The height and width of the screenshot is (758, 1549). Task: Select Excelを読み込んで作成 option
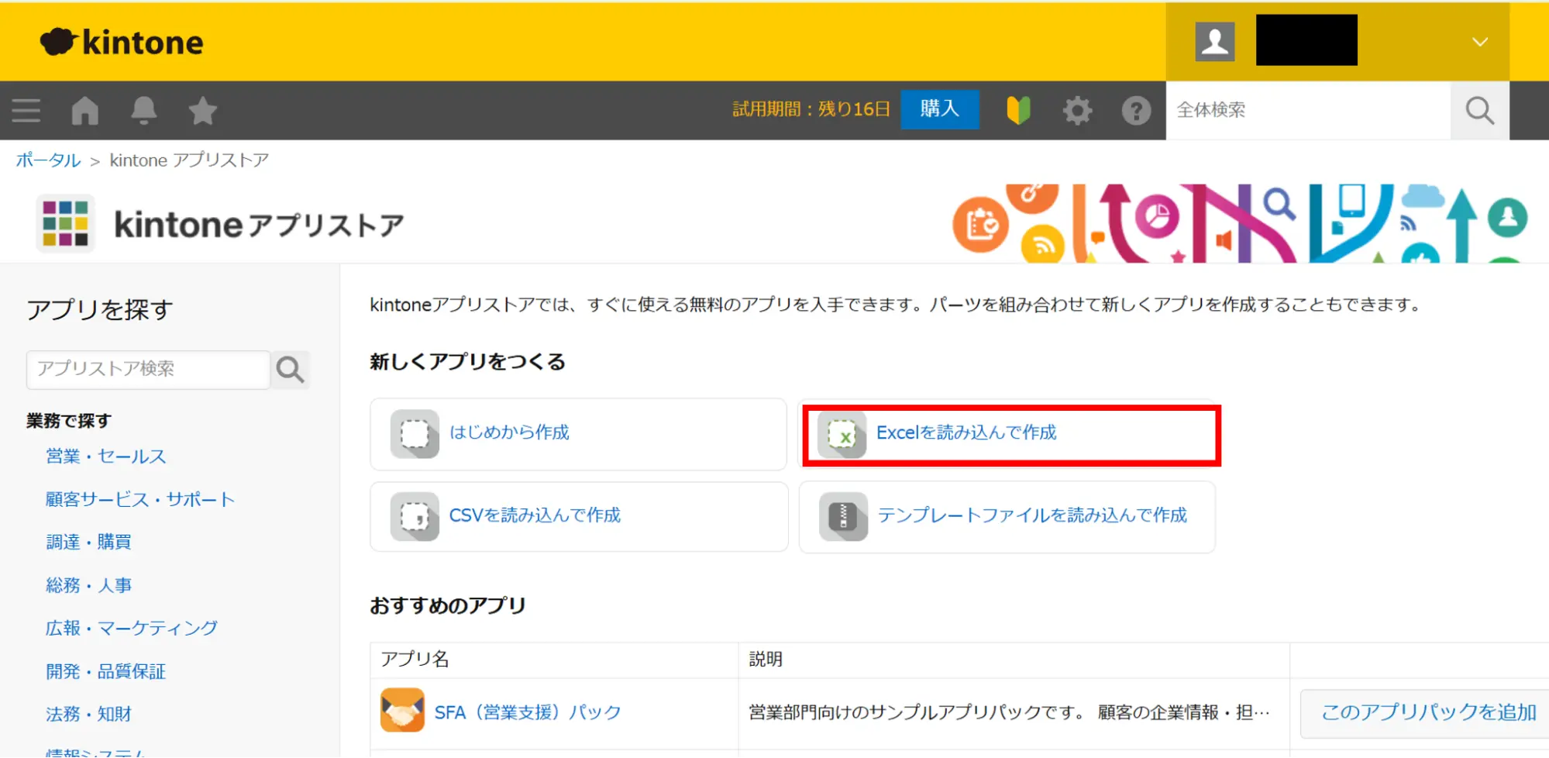(966, 433)
